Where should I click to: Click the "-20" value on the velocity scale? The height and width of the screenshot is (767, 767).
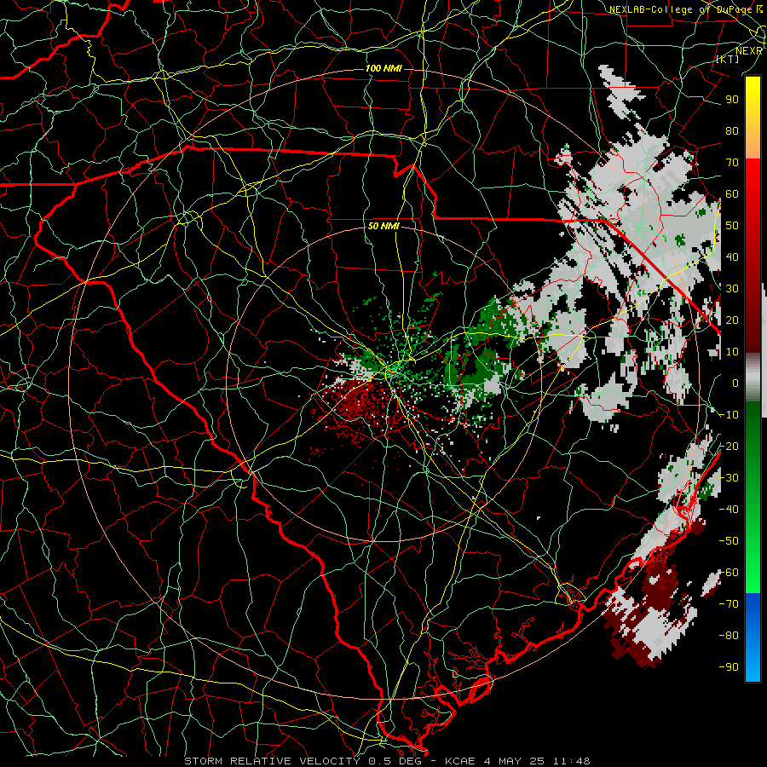[729, 446]
